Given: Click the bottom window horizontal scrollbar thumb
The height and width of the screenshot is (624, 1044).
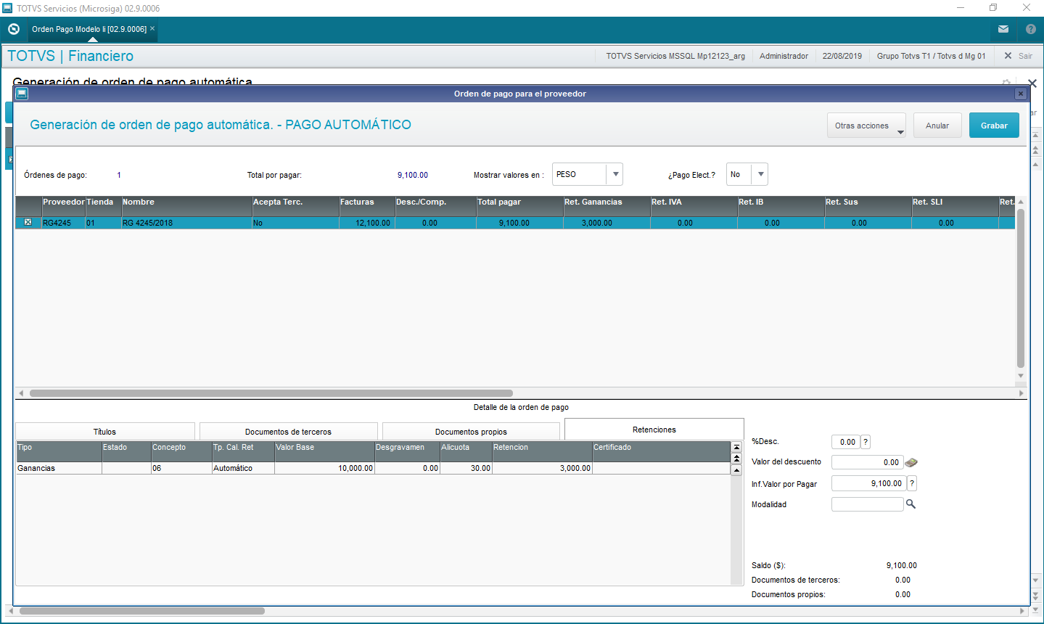Looking at the screenshot, I should [x=142, y=611].
